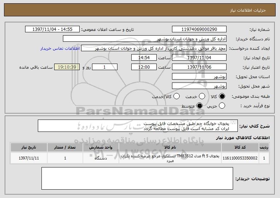Image resolution: width=280 pixels, height=198 pixels.
Task: Select the خدمت radio button
Action: [x=202, y=96]
